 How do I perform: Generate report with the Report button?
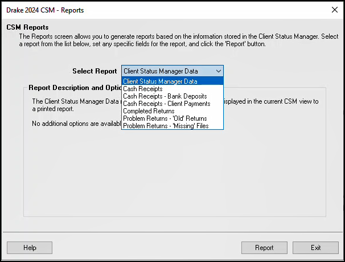coord(264,248)
